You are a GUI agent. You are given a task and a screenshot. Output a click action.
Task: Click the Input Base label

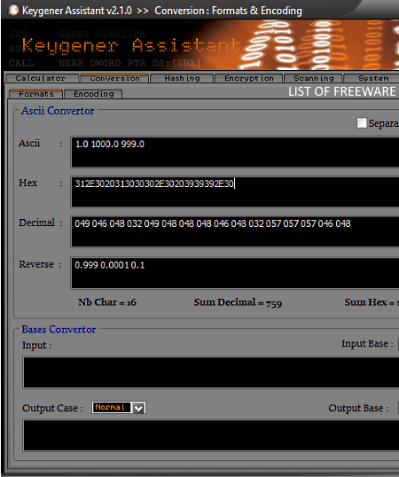[367, 344]
